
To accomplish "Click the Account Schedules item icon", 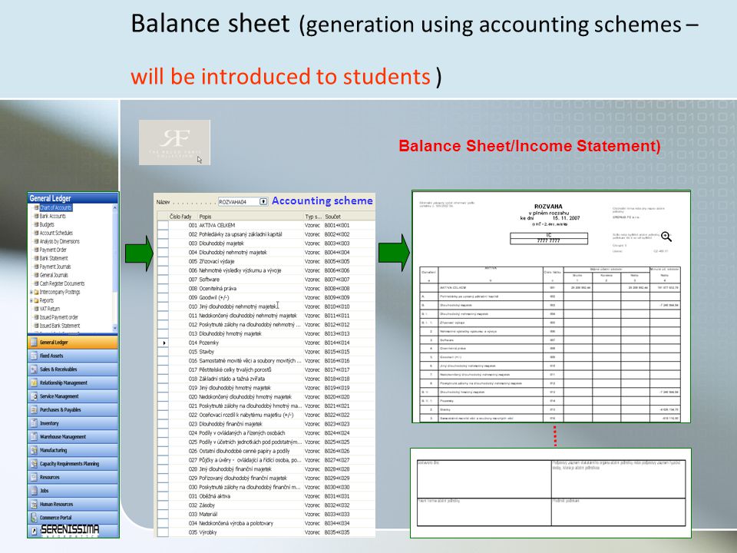I will (36, 233).
